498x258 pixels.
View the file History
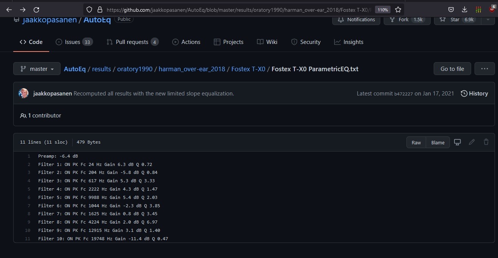pyautogui.click(x=474, y=94)
